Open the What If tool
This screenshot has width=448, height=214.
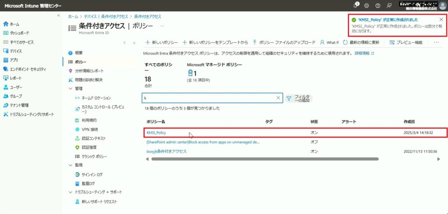pos(329,42)
